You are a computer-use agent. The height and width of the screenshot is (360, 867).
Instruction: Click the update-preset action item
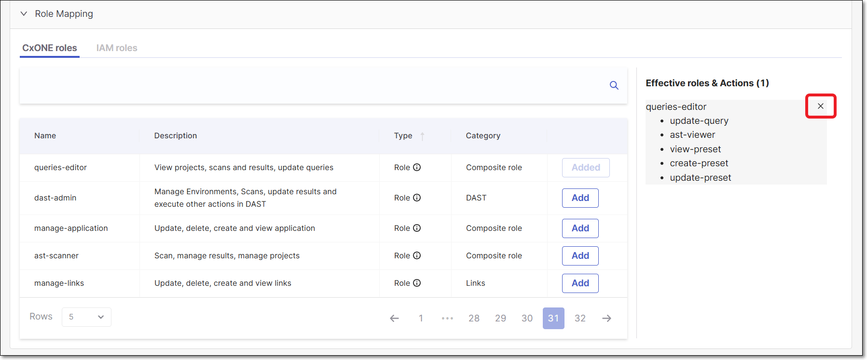(x=701, y=178)
